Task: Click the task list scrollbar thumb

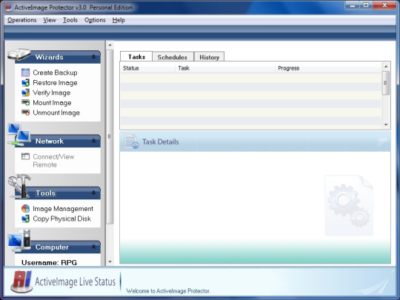Action: coord(386,83)
